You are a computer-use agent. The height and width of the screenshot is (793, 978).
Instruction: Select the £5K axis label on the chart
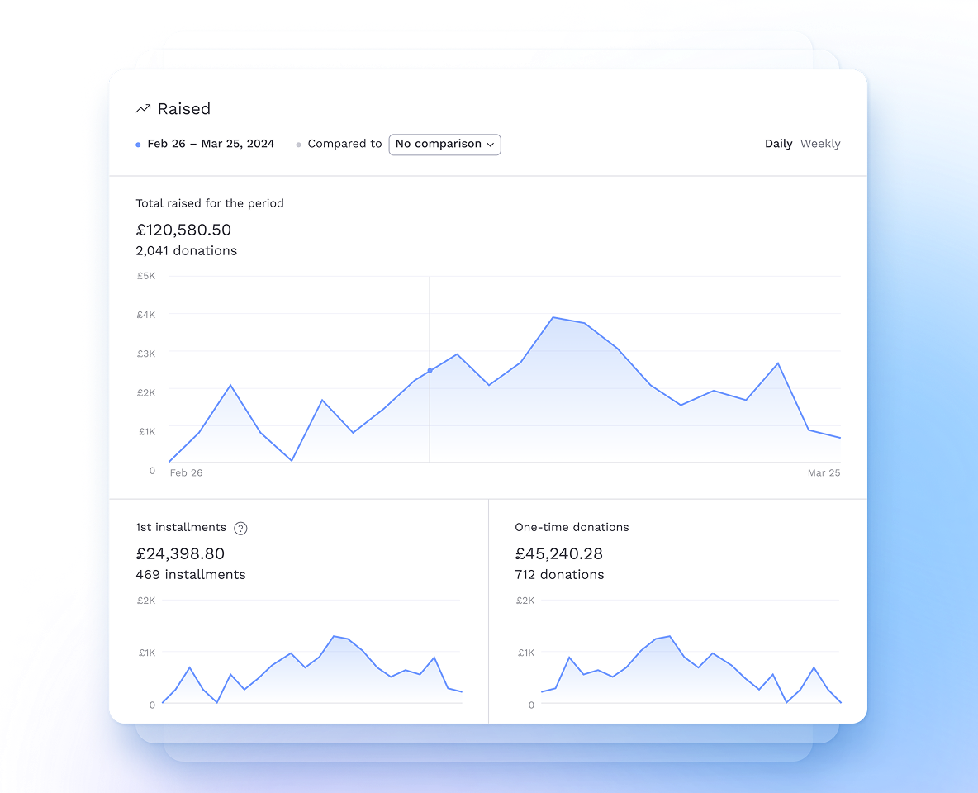tap(146, 275)
